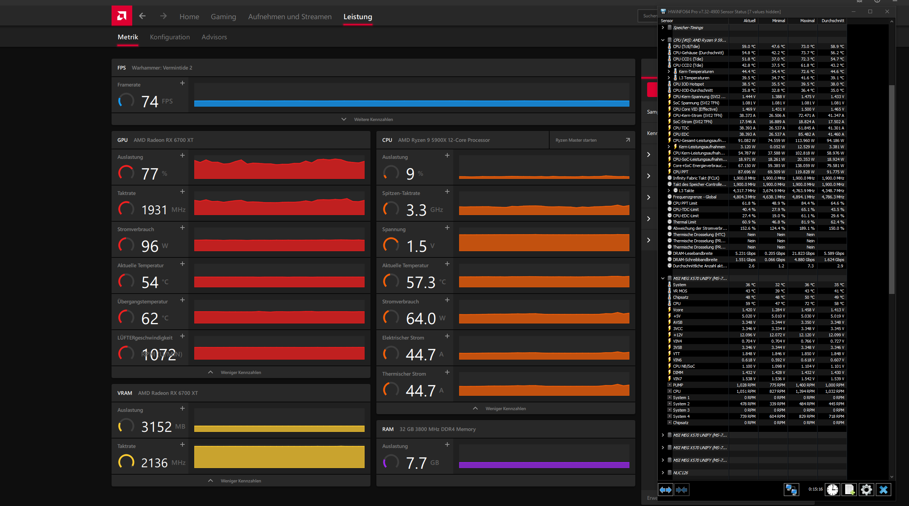
Task: Click plus icon next to Framerate
Action: [x=182, y=83]
